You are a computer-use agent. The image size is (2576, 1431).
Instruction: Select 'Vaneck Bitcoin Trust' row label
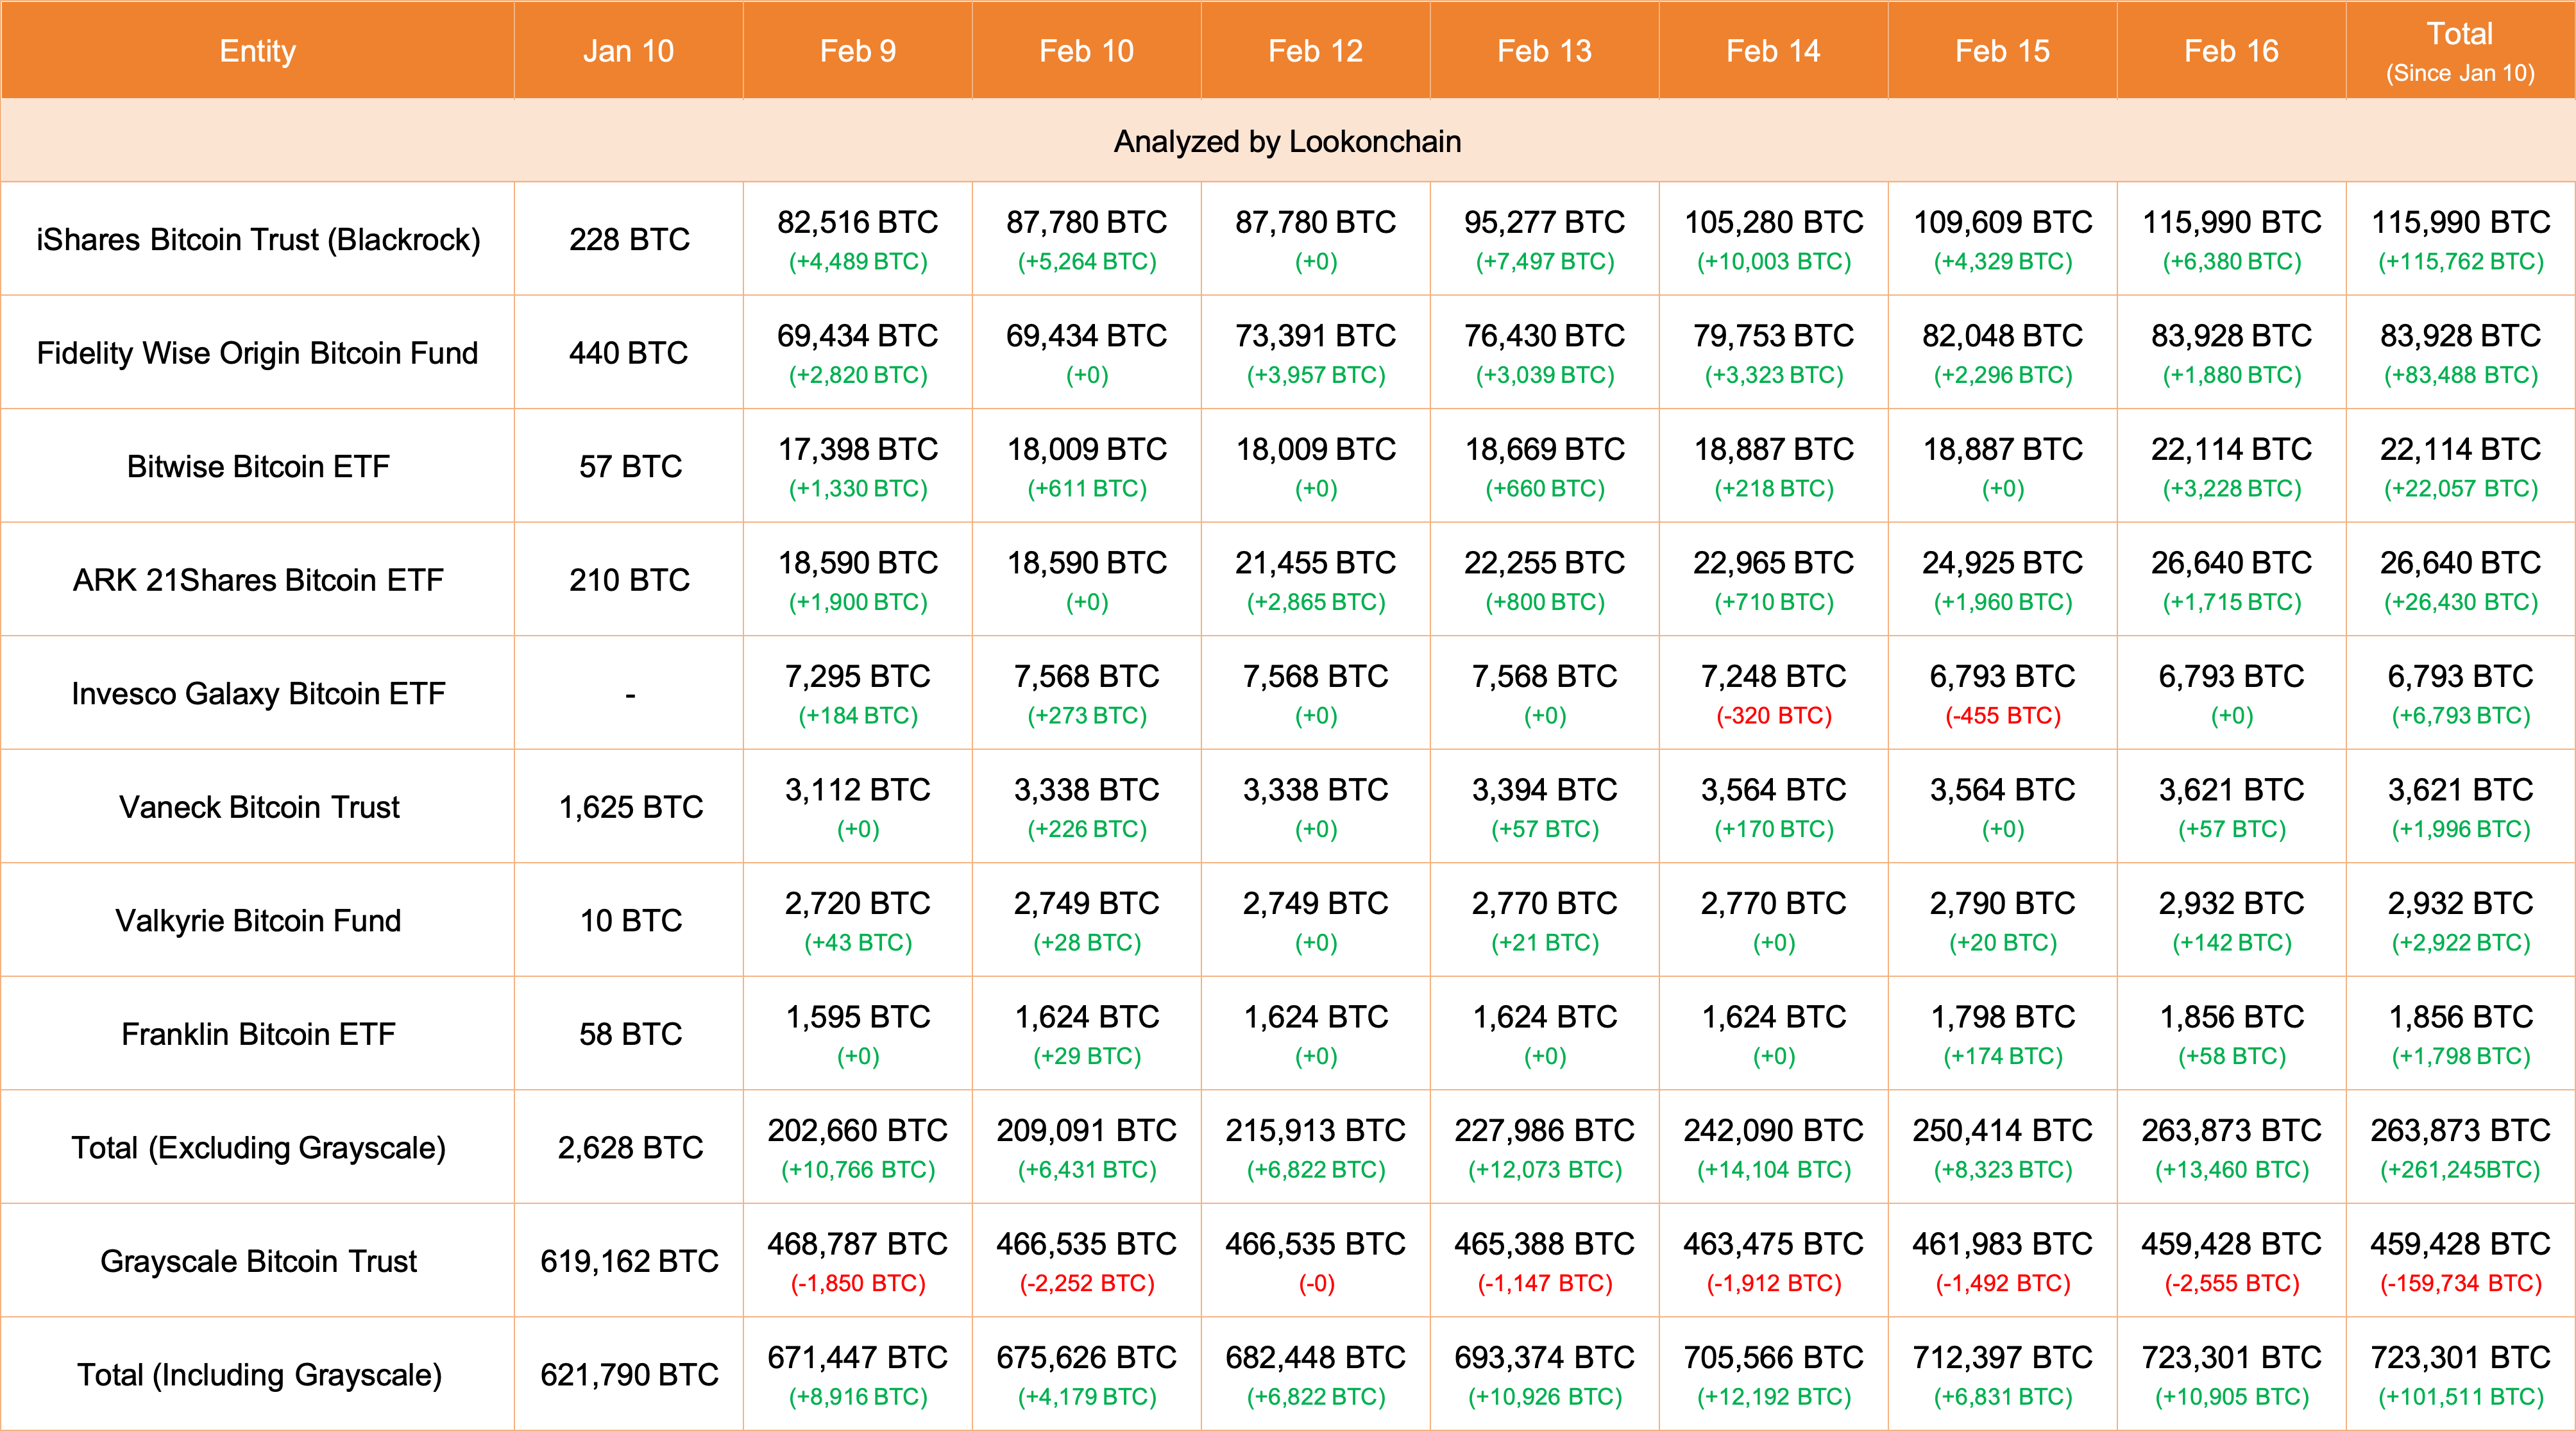pos(258,807)
